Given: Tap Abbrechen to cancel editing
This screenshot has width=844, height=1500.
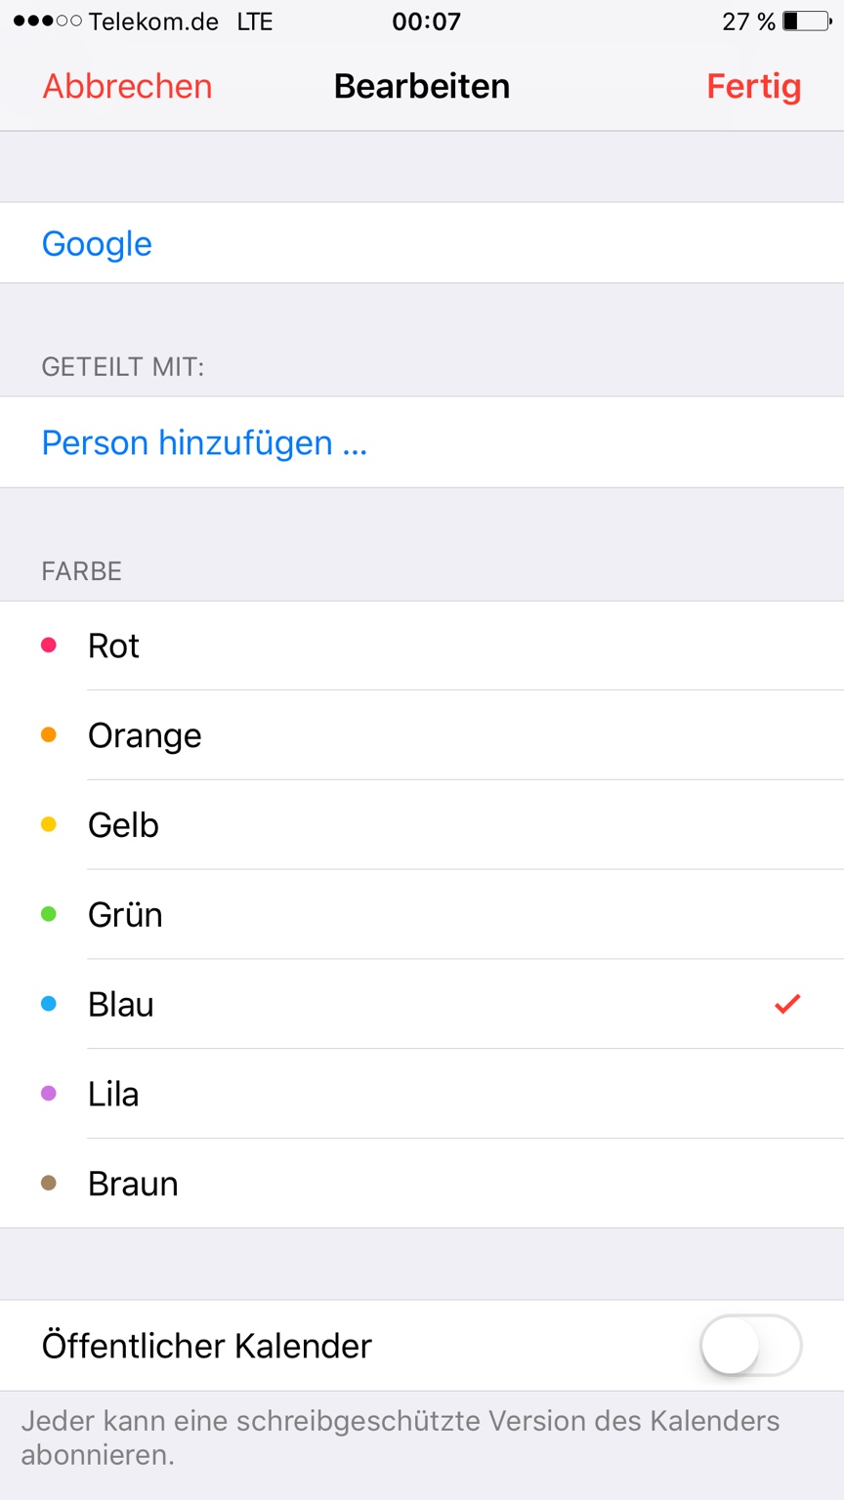Looking at the screenshot, I should point(125,86).
